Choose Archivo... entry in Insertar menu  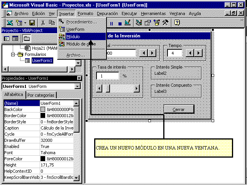pyautogui.click(x=82, y=55)
